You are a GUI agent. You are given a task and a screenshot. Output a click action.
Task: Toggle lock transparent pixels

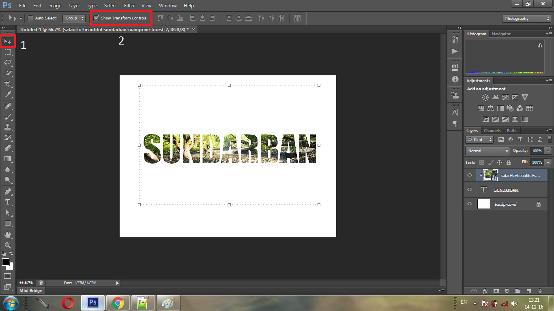point(481,162)
